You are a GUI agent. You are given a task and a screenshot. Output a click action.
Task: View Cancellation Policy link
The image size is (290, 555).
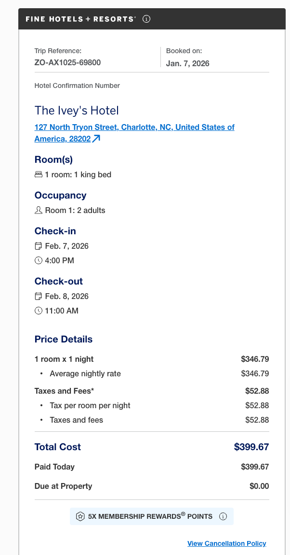(226, 543)
